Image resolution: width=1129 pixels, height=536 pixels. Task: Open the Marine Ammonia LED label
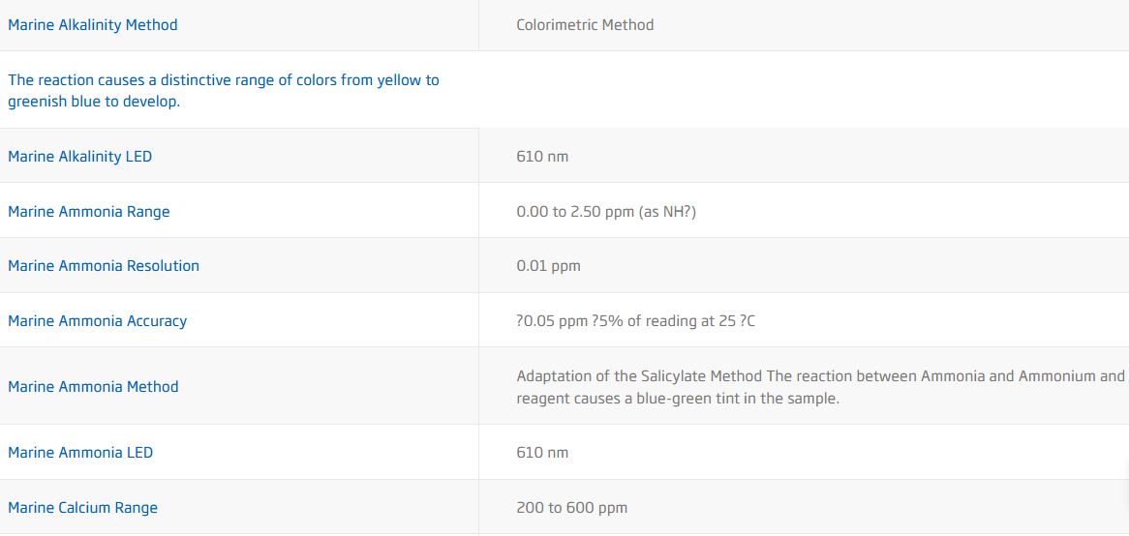[80, 453]
